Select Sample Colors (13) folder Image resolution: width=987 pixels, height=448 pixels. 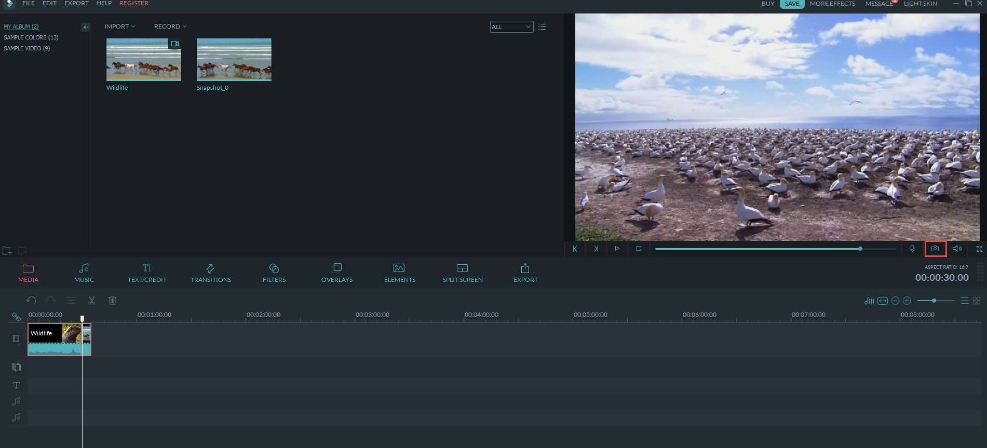pos(31,37)
